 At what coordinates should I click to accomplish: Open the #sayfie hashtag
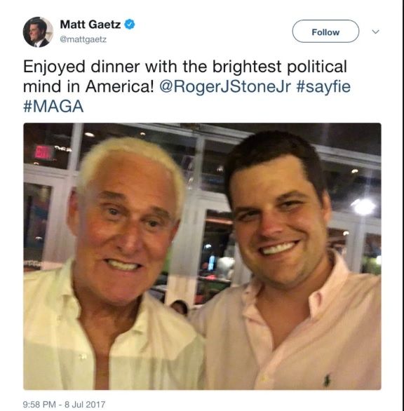point(323,87)
